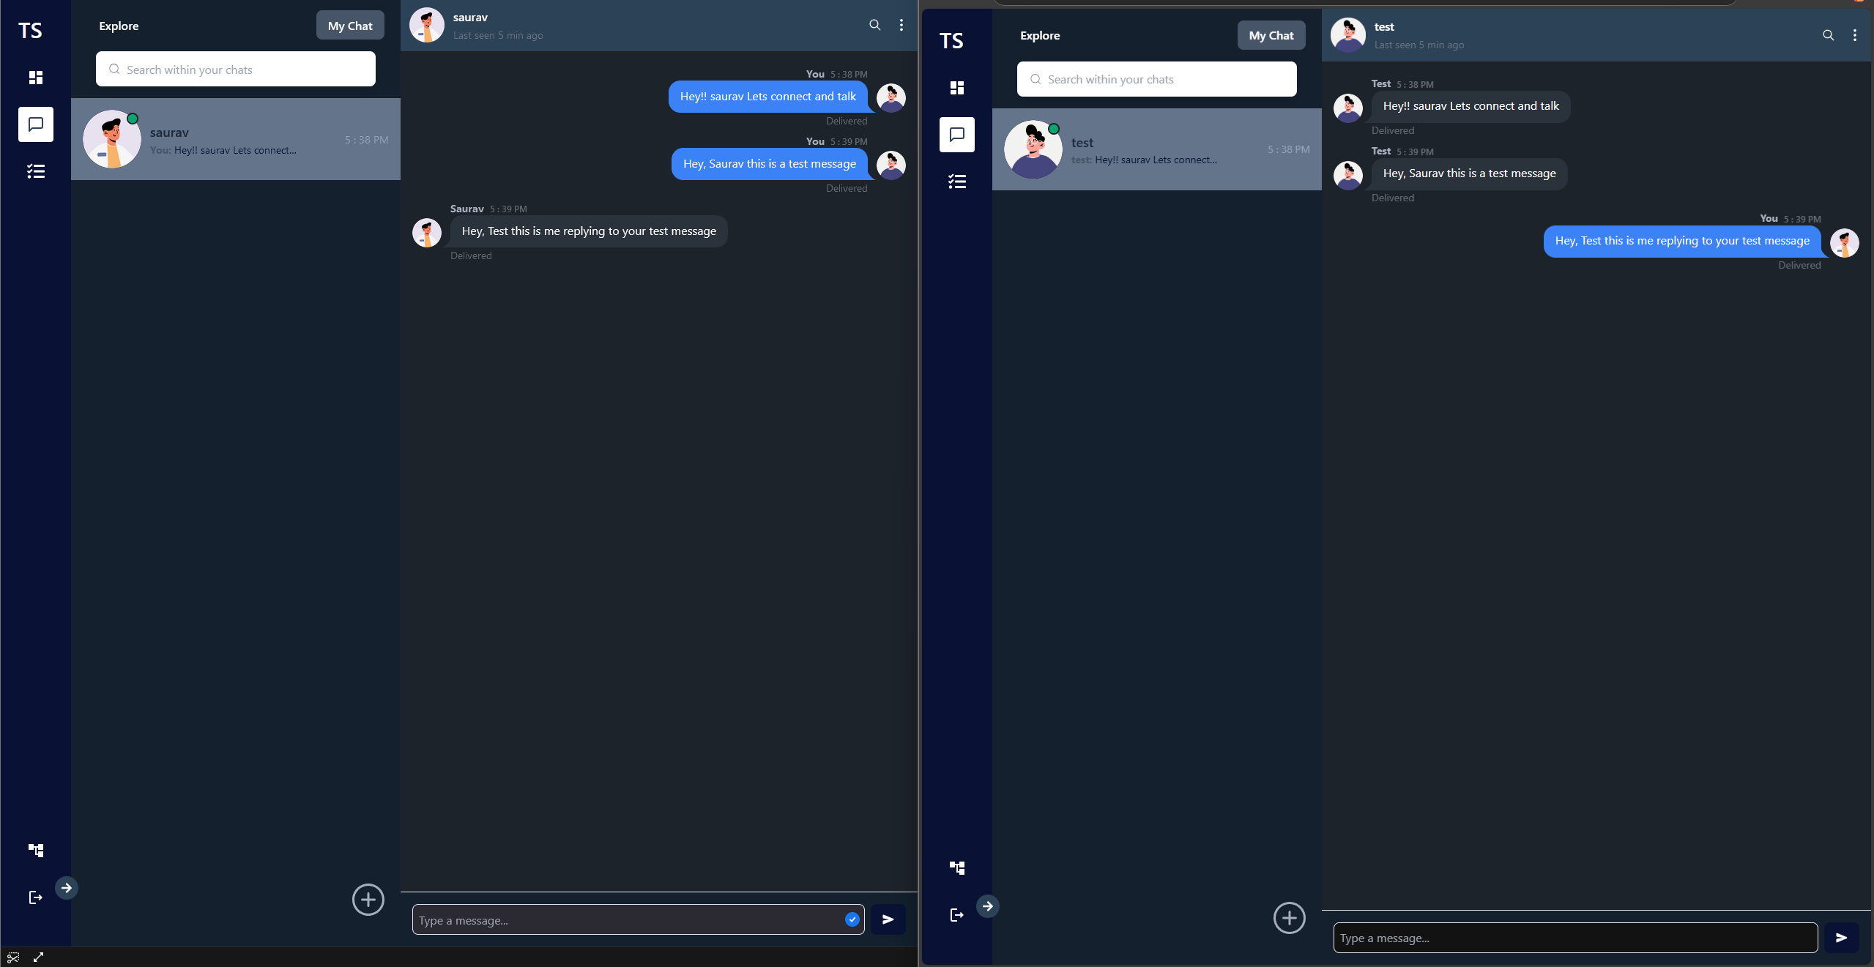Click logout icon in right window sidebar
The height and width of the screenshot is (967, 1874).
[x=956, y=915]
